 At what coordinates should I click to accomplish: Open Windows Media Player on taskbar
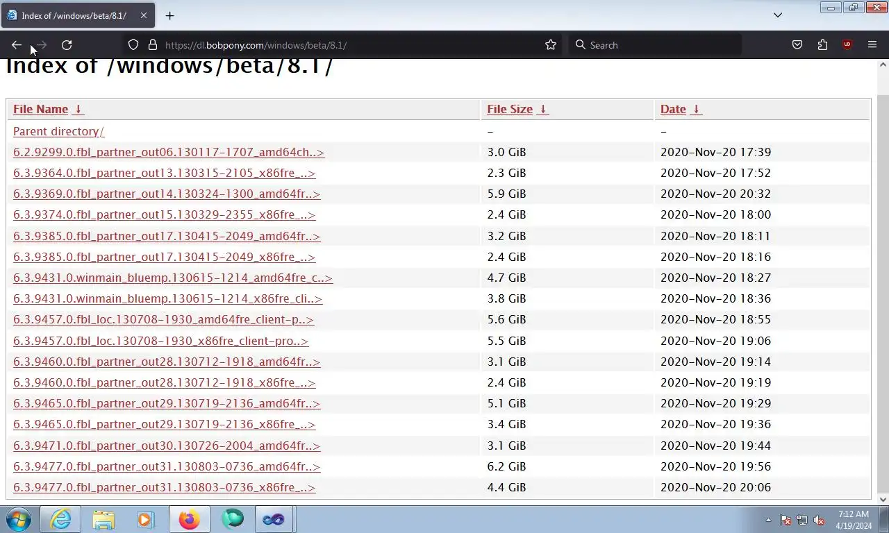coord(146,519)
